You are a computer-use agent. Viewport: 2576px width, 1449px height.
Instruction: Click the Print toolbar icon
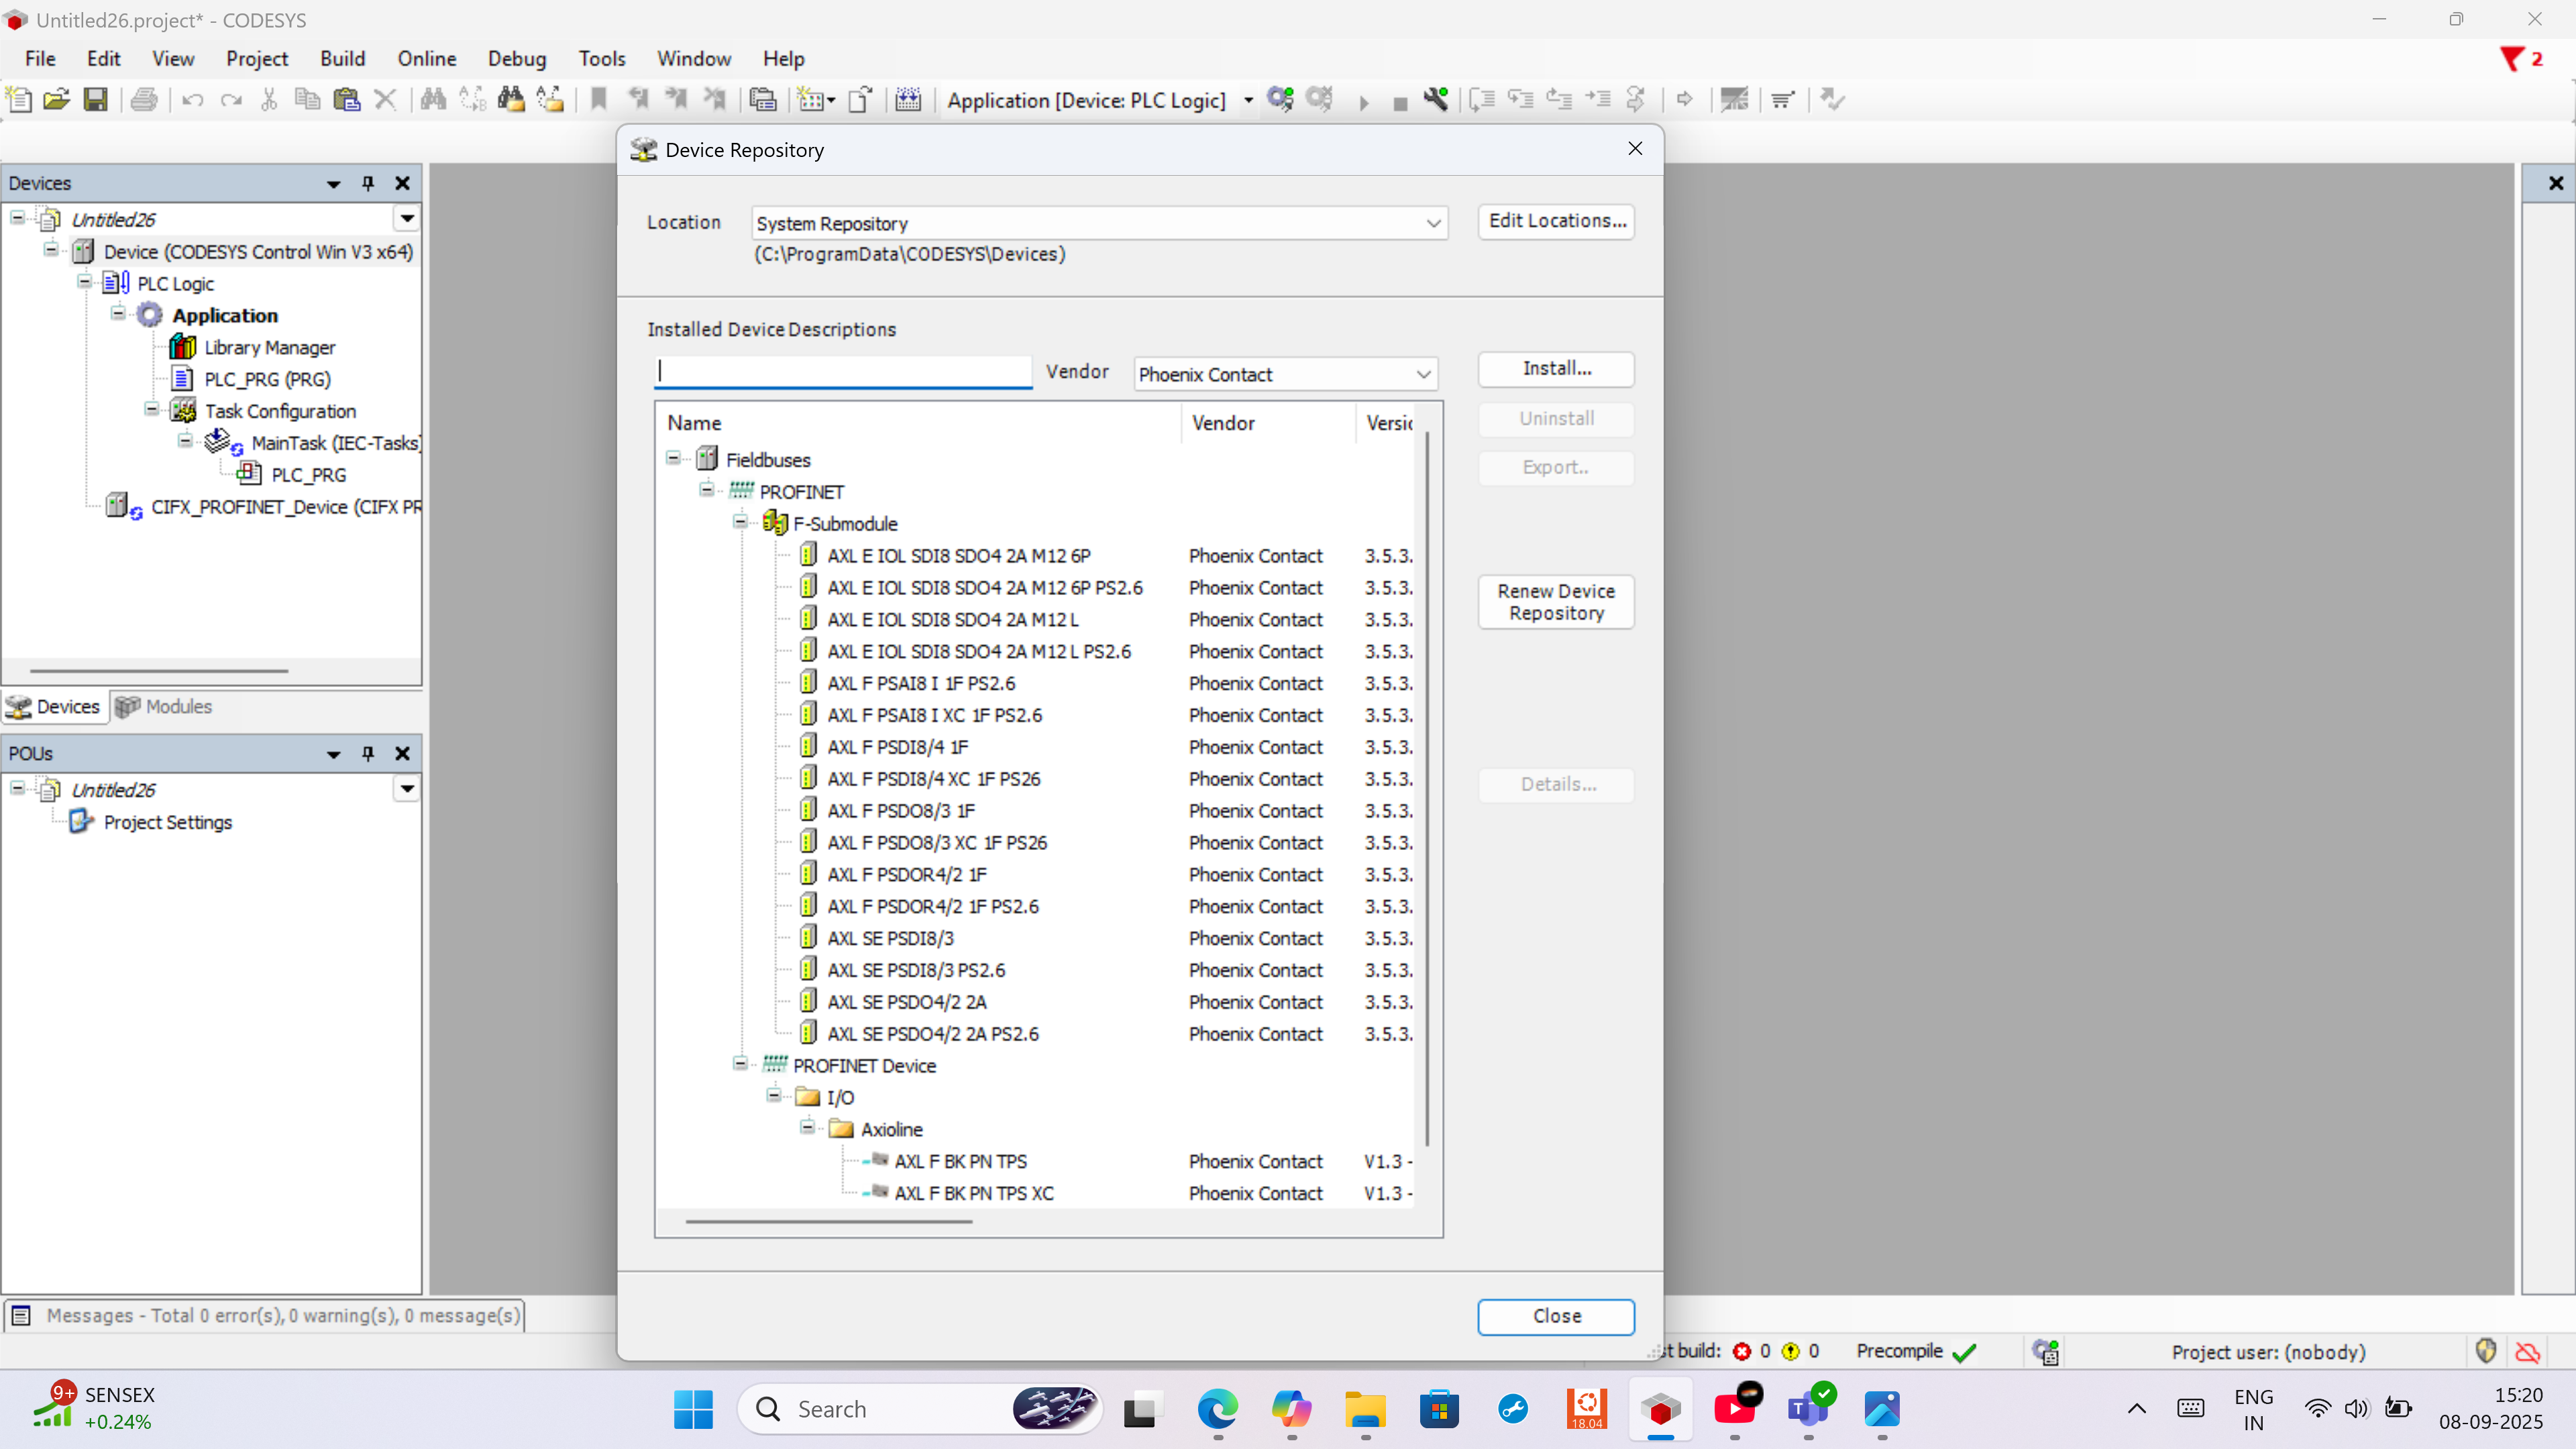144,99
